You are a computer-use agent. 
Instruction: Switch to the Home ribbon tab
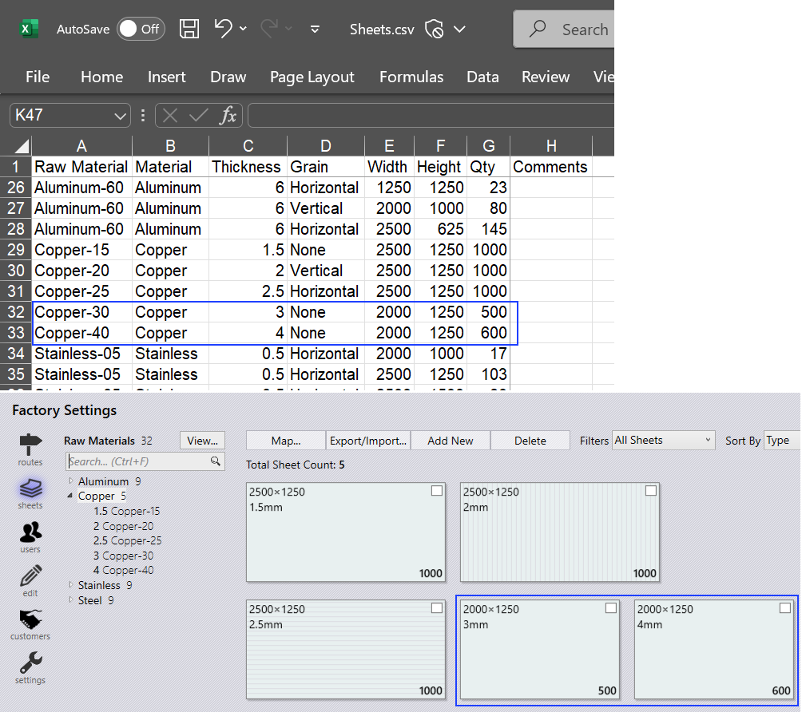click(x=101, y=77)
